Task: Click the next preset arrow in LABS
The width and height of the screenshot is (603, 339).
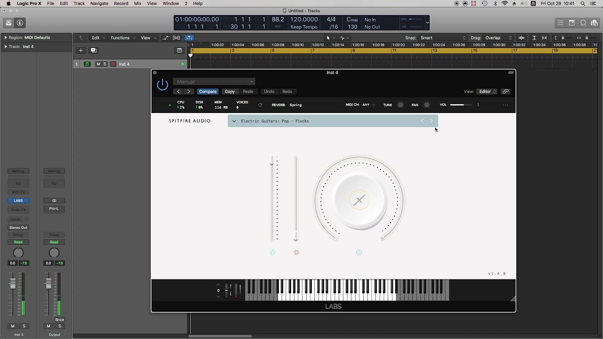Action: pos(431,121)
